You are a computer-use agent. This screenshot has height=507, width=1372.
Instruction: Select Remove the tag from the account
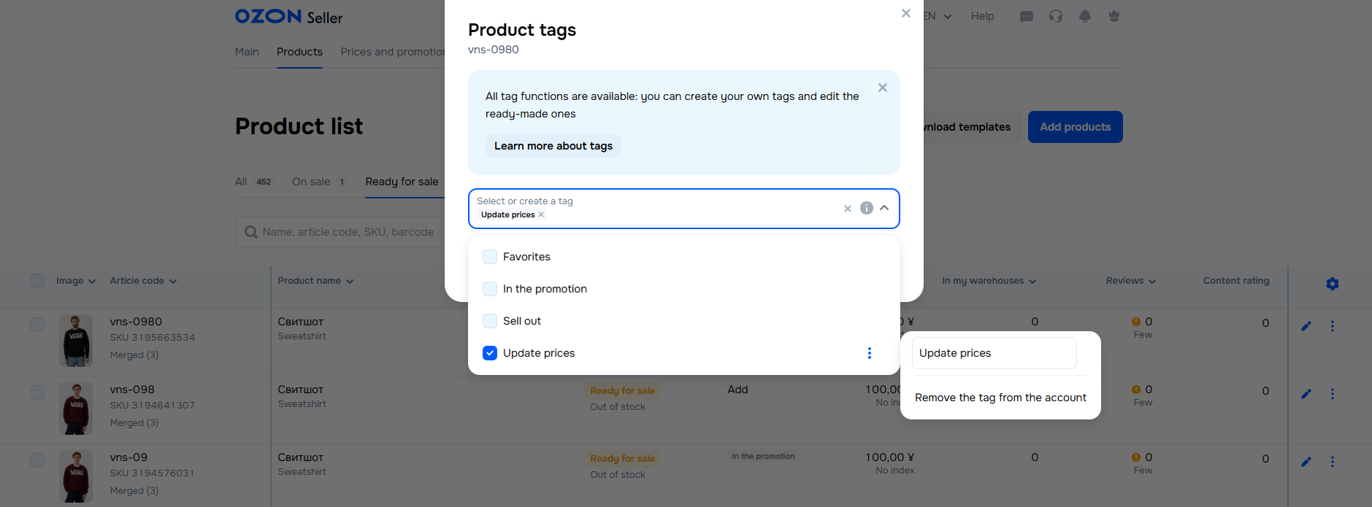pos(1000,398)
